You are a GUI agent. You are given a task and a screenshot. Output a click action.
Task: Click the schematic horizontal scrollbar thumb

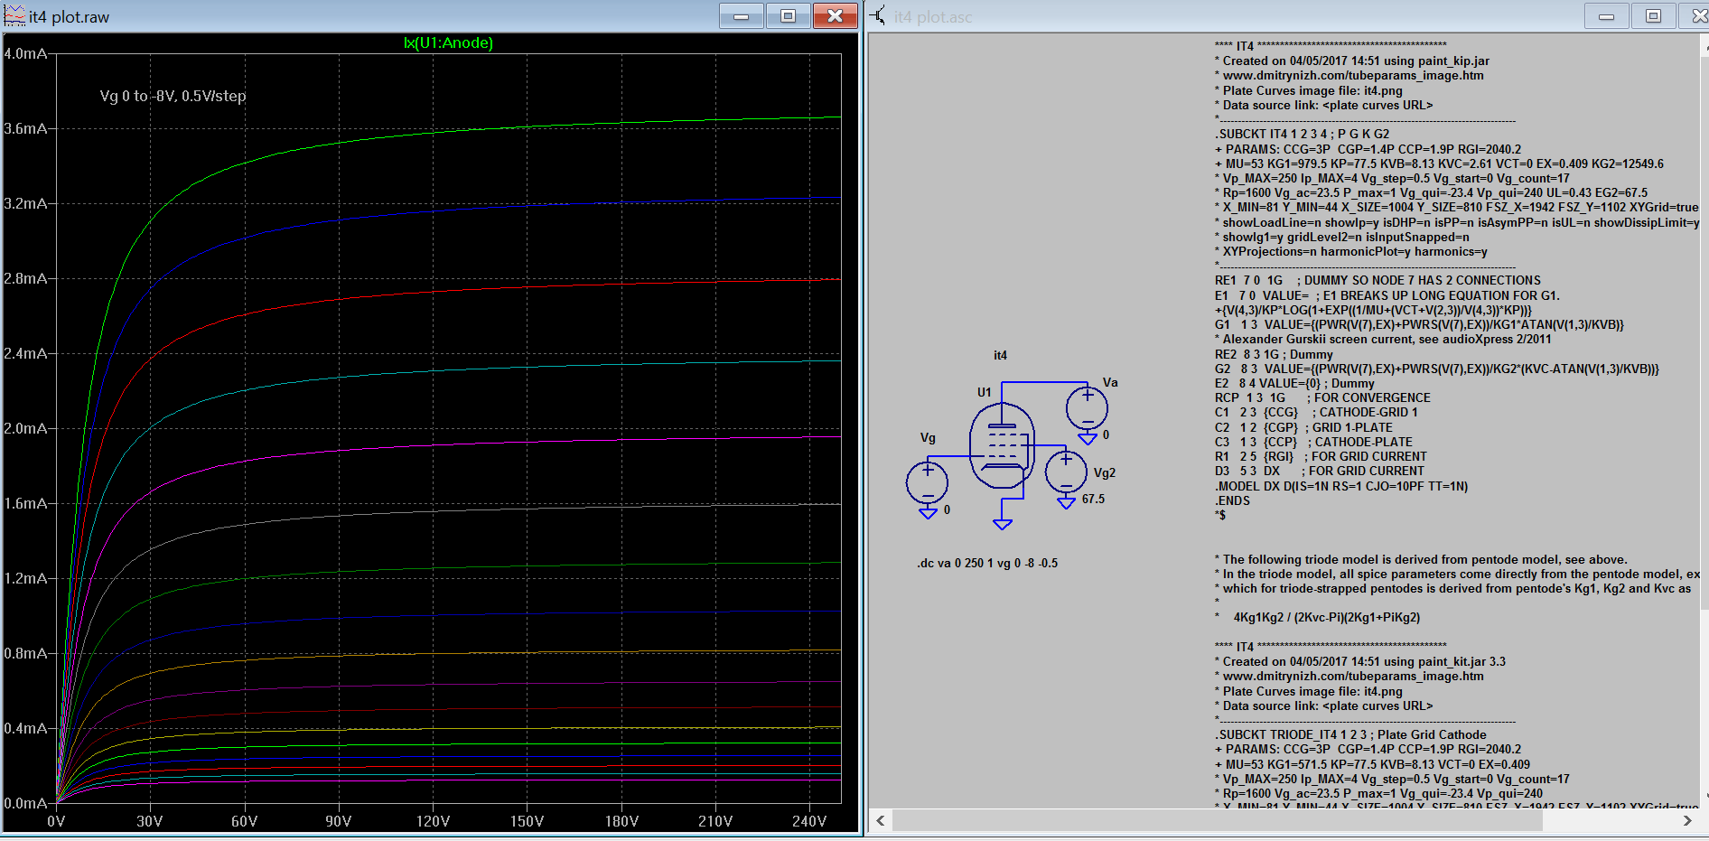1218,820
